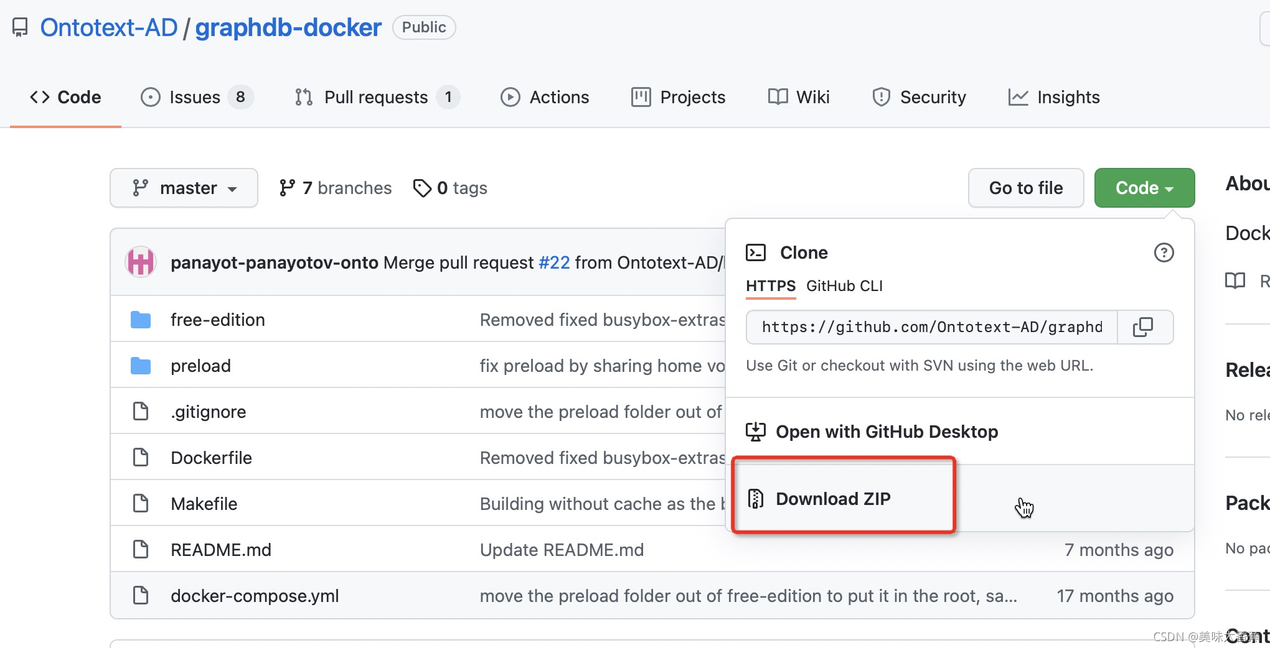Click the Issues count badge 8
The height and width of the screenshot is (648, 1270).
(x=240, y=97)
